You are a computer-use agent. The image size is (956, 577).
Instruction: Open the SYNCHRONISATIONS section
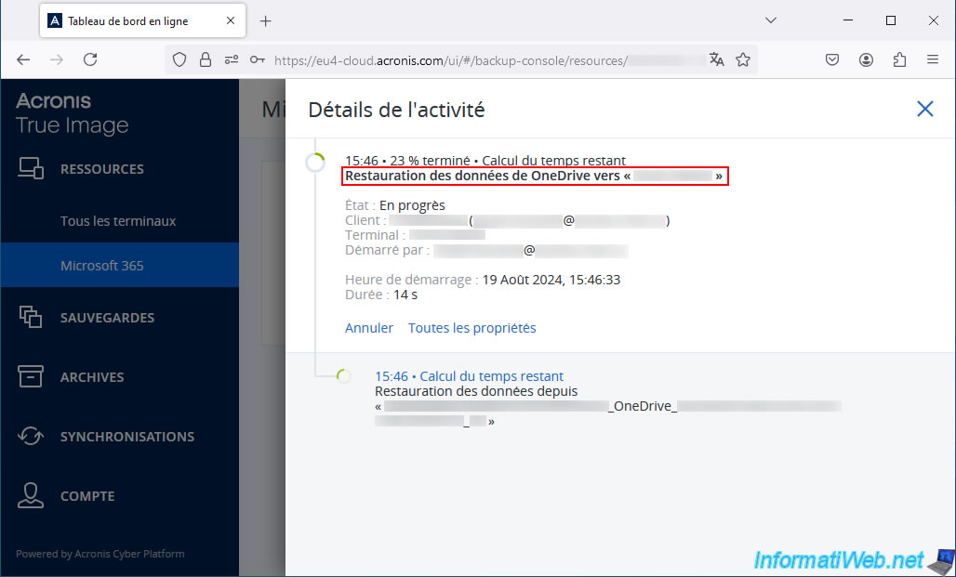click(x=127, y=437)
